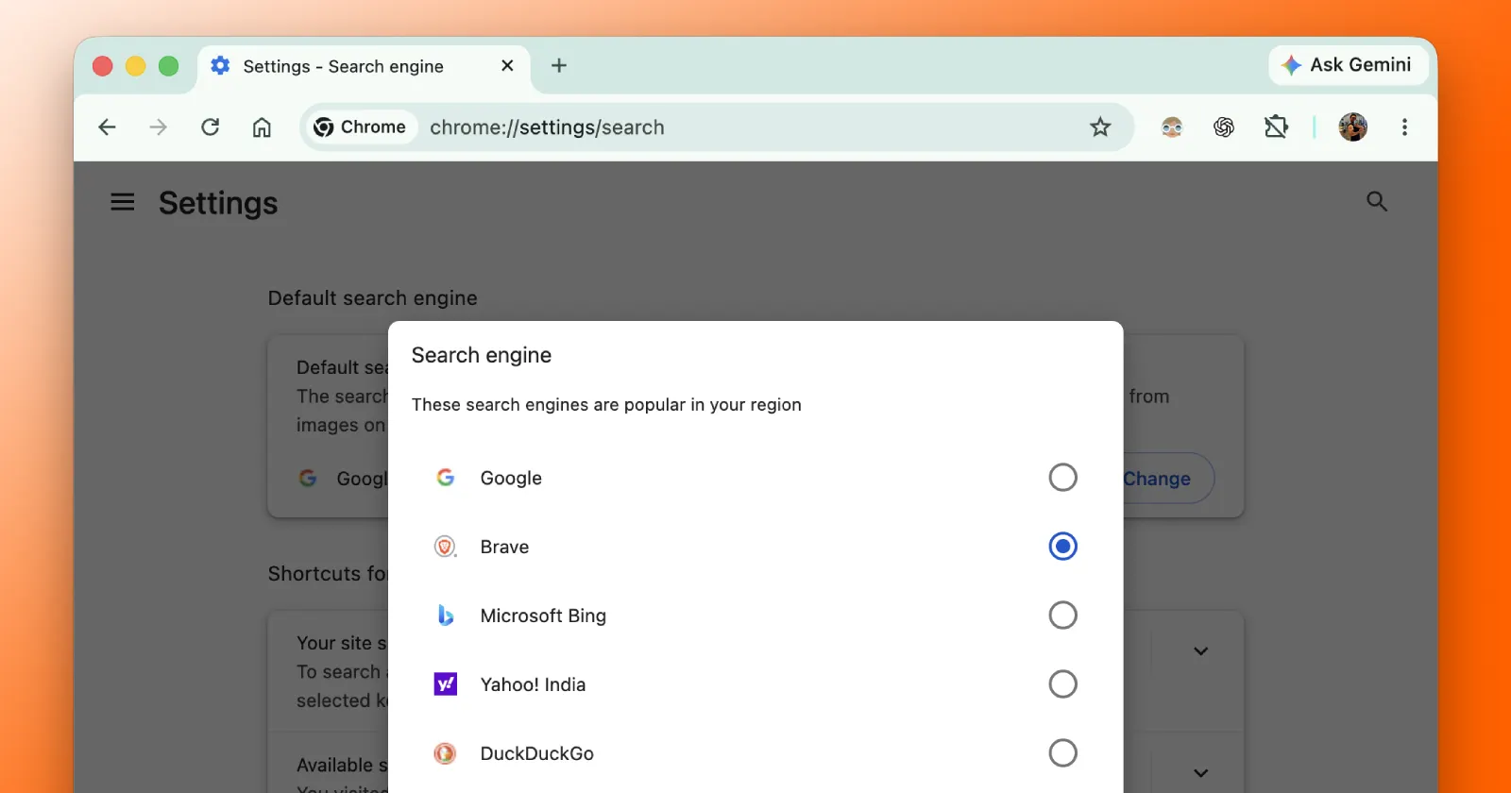The image size is (1511, 793).
Task: Close the Settings - Search engine tab
Action: pos(507,65)
